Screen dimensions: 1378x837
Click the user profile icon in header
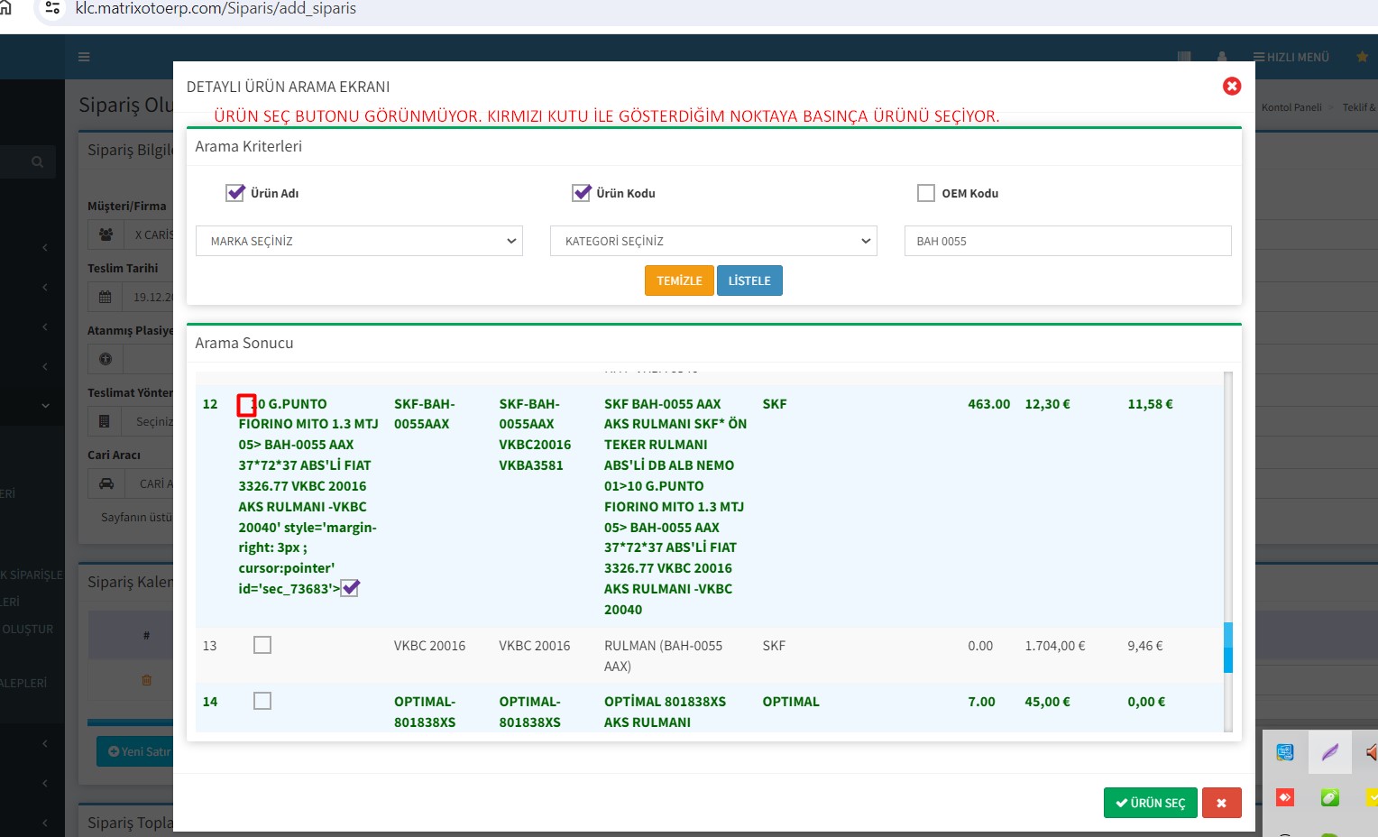(1222, 57)
